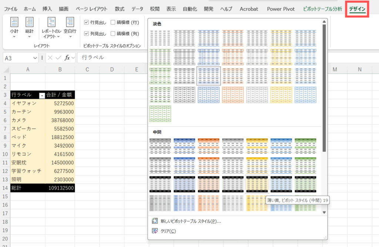Click the fx insert function icon

(67, 58)
